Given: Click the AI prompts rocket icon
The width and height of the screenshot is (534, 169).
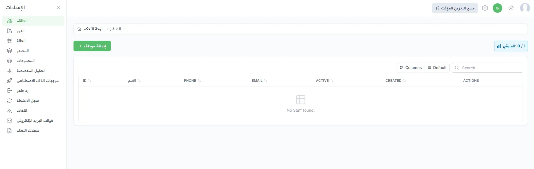Looking at the screenshot, I should click(x=9, y=81).
